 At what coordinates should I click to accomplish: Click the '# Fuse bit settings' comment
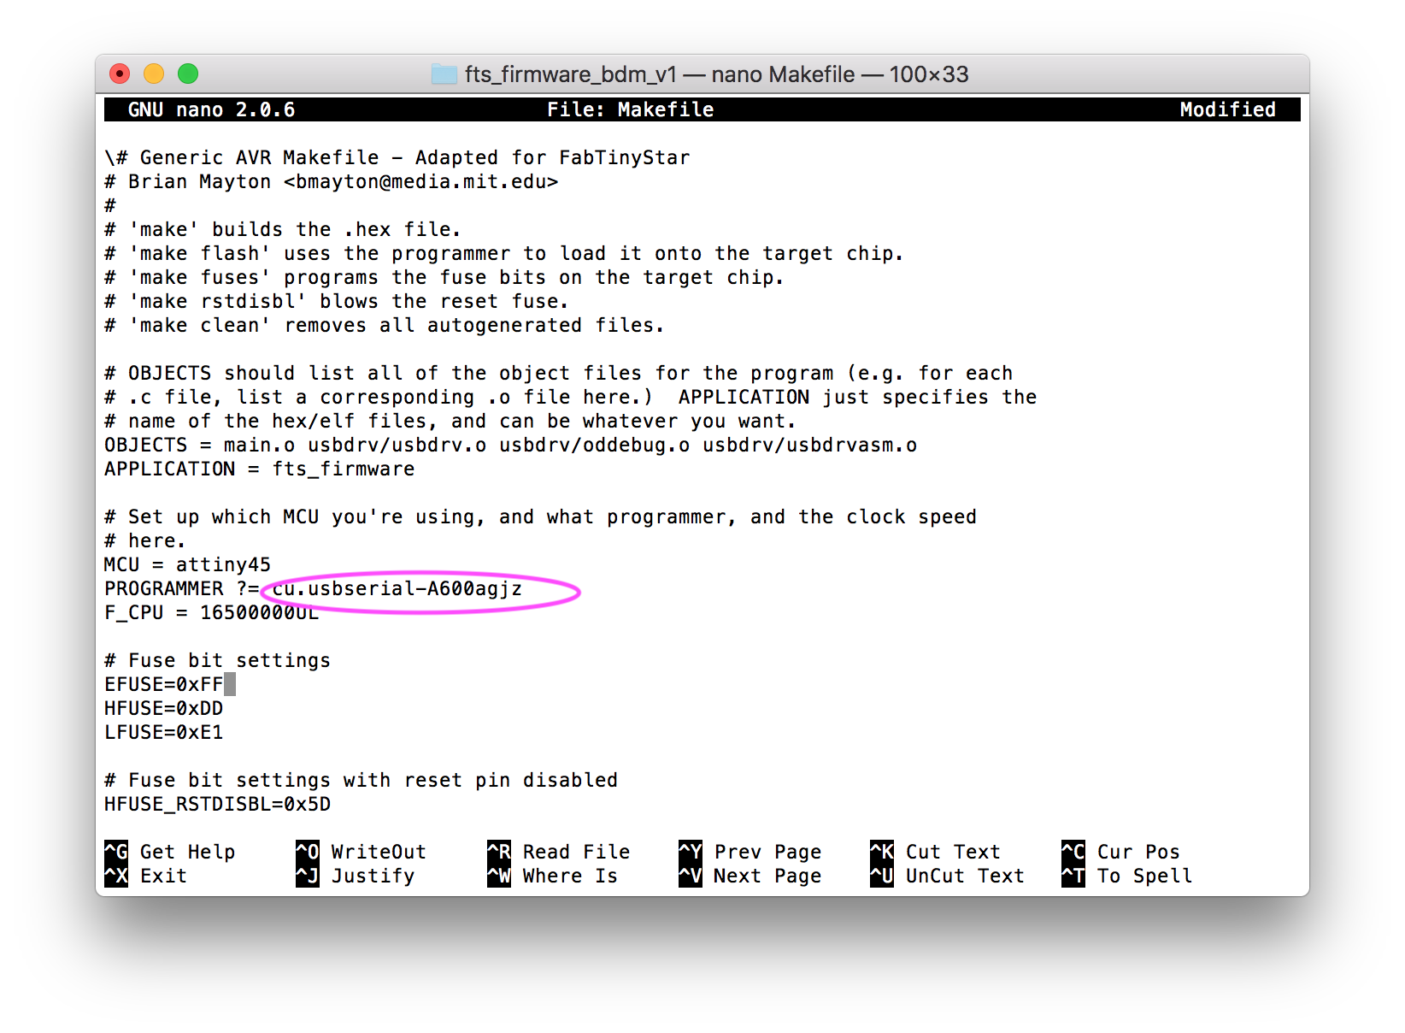[x=218, y=660]
